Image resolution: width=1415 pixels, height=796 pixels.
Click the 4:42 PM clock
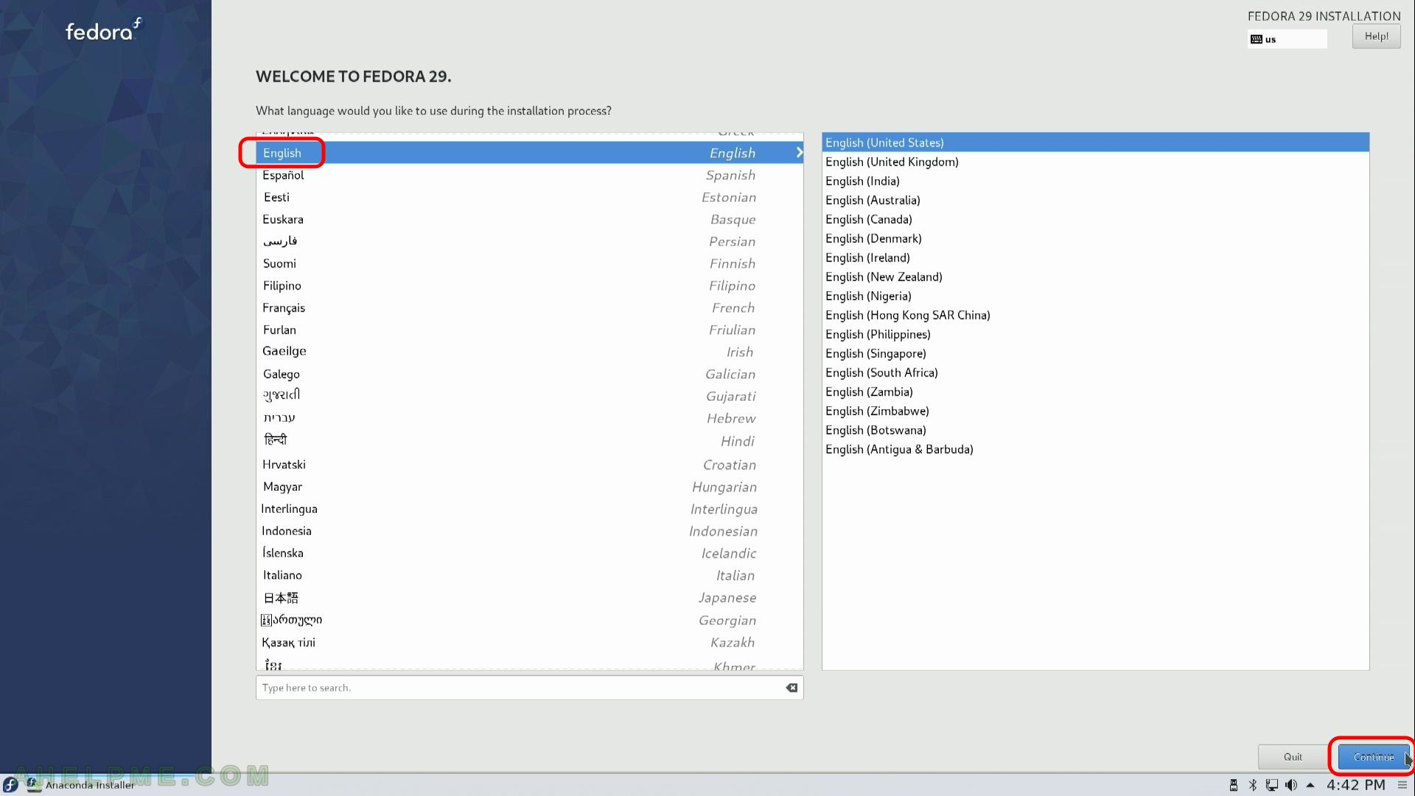pos(1356,786)
